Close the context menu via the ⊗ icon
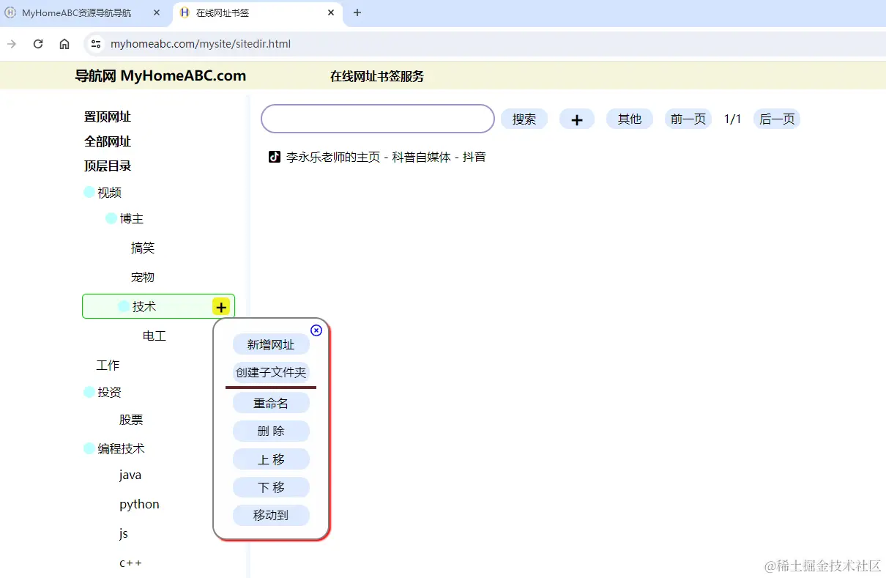This screenshot has width=886, height=578. (316, 330)
